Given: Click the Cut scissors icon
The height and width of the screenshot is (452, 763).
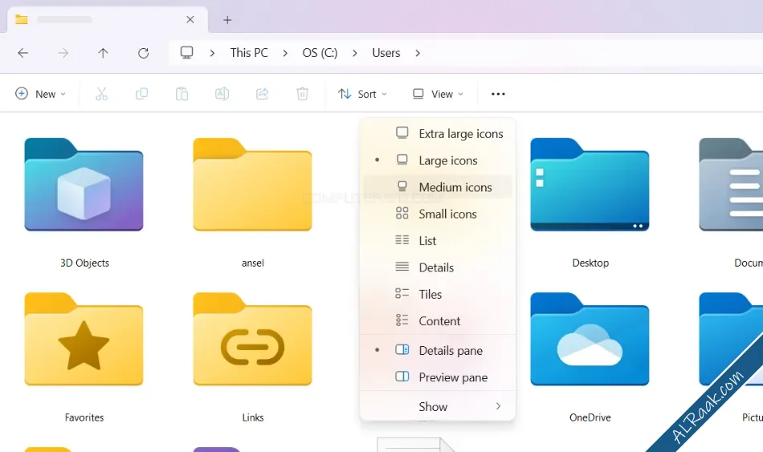Looking at the screenshot, I should click(x=101, y=94).
